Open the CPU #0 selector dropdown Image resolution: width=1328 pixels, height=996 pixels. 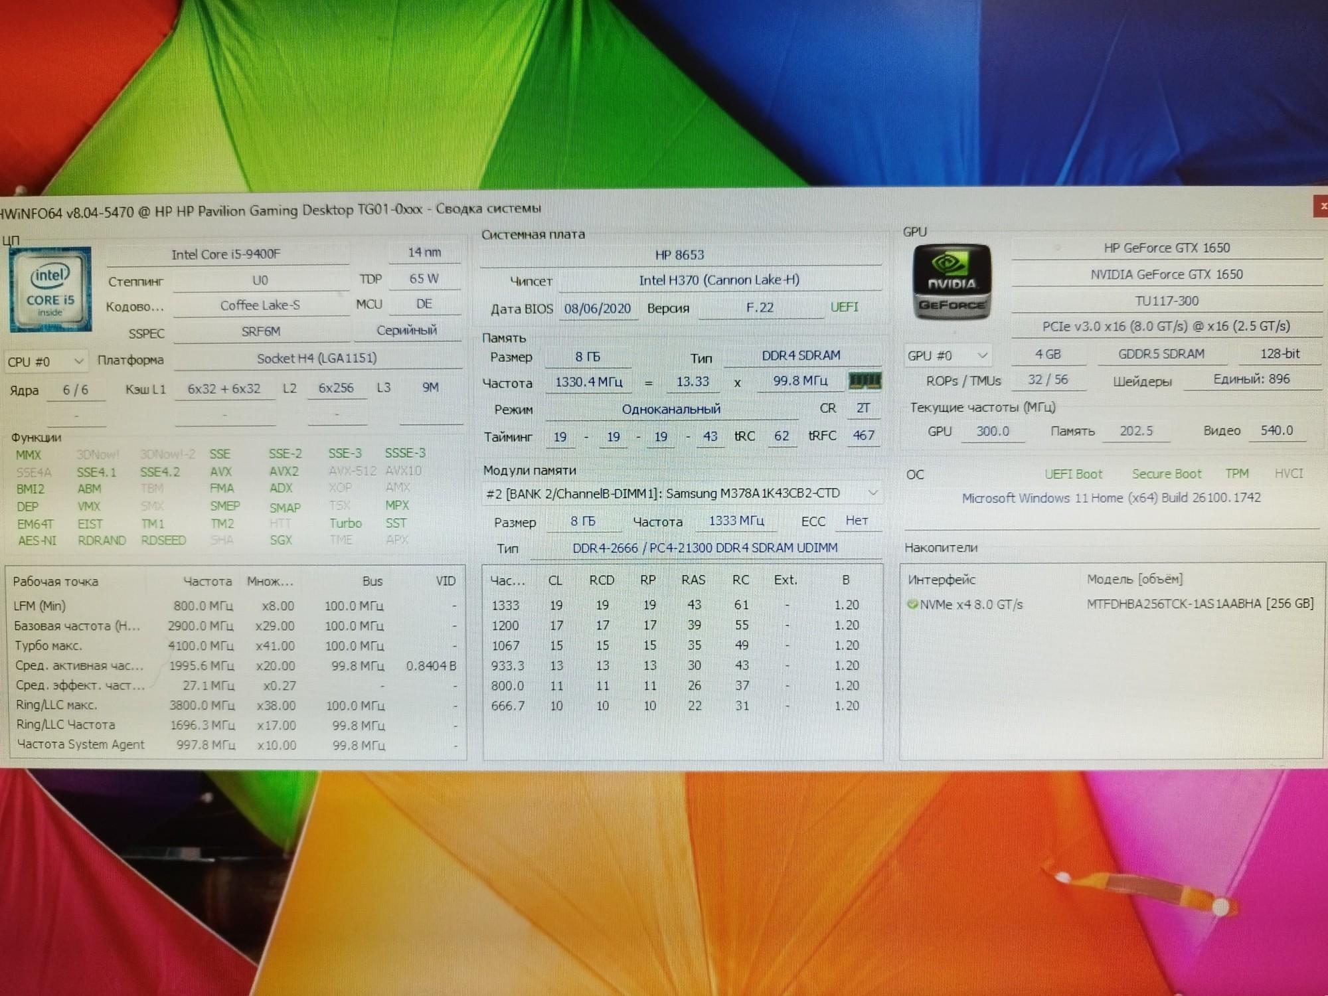(46, 361)
